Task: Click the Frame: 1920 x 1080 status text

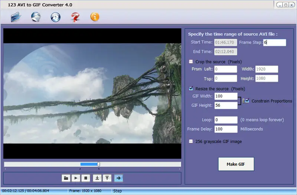Action: click(85, 191)
